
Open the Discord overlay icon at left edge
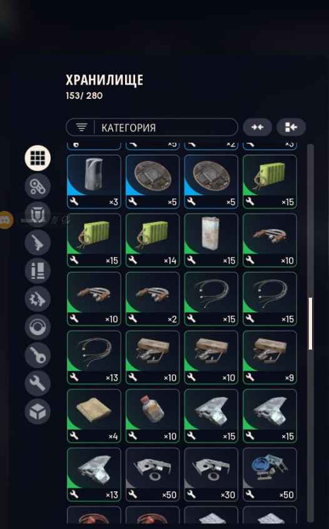(x=6, y=220)
